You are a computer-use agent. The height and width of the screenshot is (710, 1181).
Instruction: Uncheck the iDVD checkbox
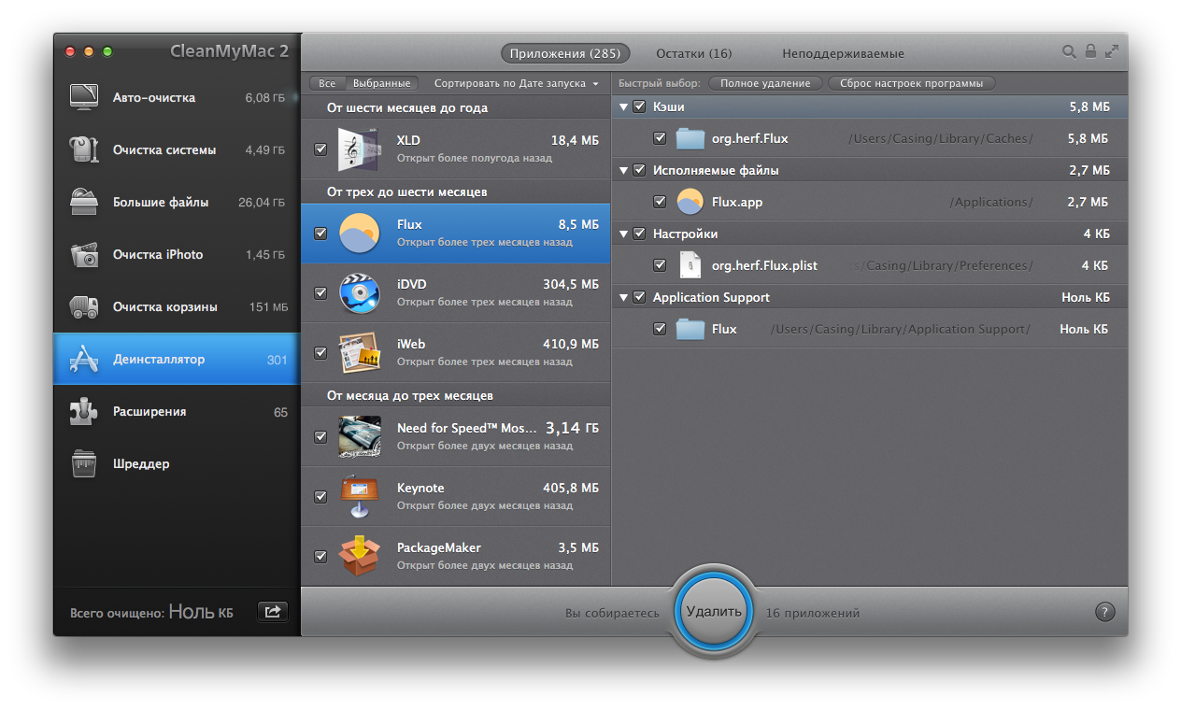pyautogui.click(x=320, y=293)
